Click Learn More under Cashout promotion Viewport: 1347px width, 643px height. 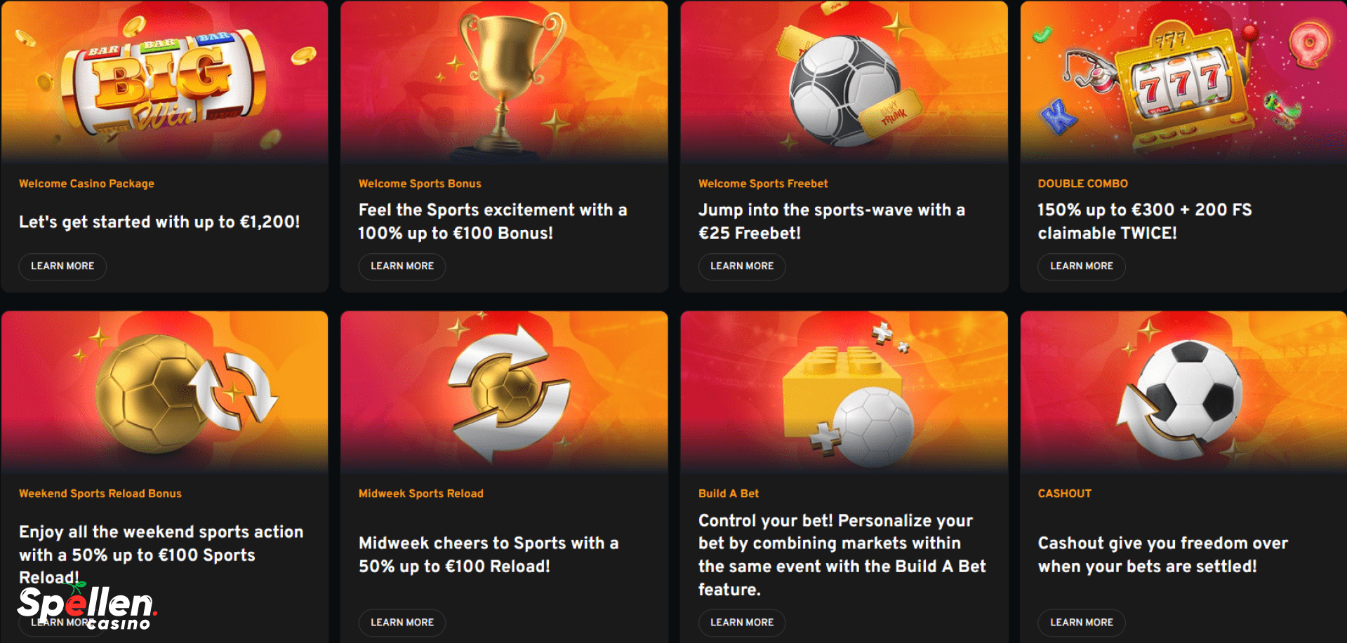[1082, 623]
